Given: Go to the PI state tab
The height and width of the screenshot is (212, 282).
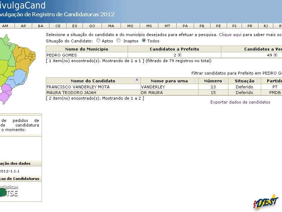Looking at the screenshot, I should pyautogui.click(x=234, y=26).
